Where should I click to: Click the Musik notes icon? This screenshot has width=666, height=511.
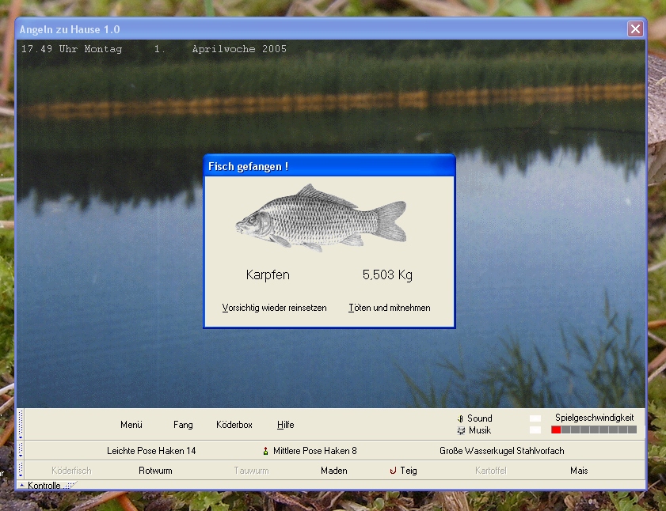pos(460,430)
